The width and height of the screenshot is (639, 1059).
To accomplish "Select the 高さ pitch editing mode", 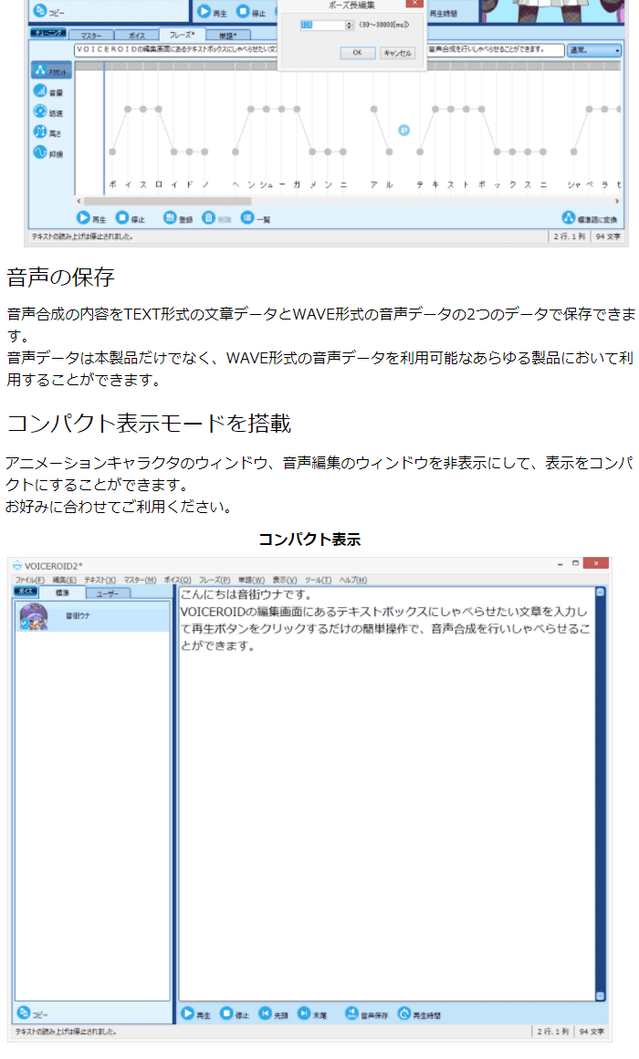I will click(x=48, y=132).
